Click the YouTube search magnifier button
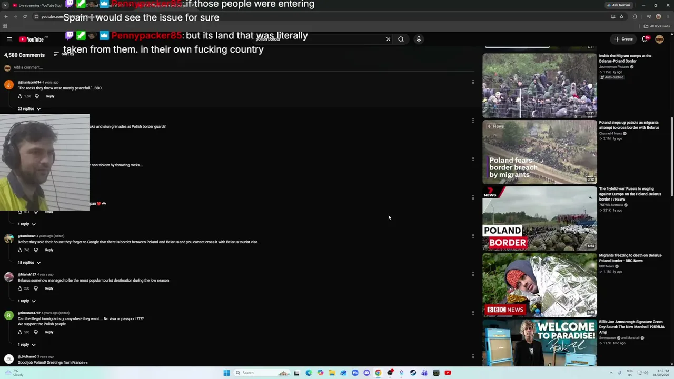Viewport: 674px width, 379px height. pos(401,39)
